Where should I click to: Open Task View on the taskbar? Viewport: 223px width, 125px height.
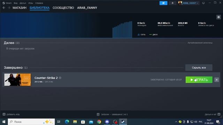pos(59,122)
